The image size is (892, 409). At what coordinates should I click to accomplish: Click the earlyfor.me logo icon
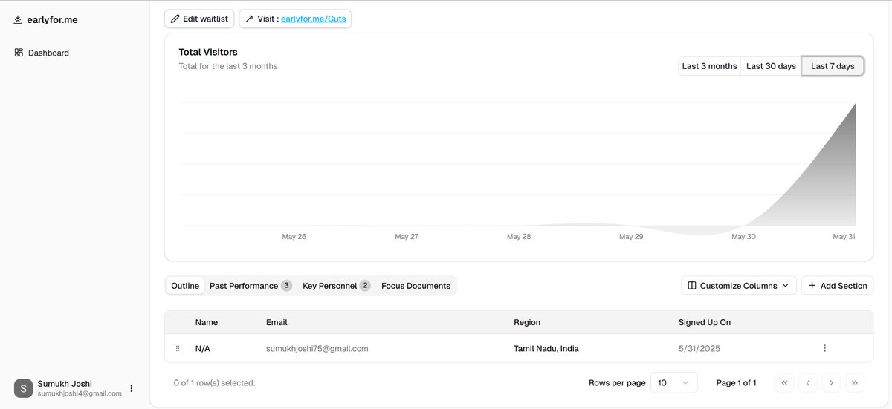point(18,20)
